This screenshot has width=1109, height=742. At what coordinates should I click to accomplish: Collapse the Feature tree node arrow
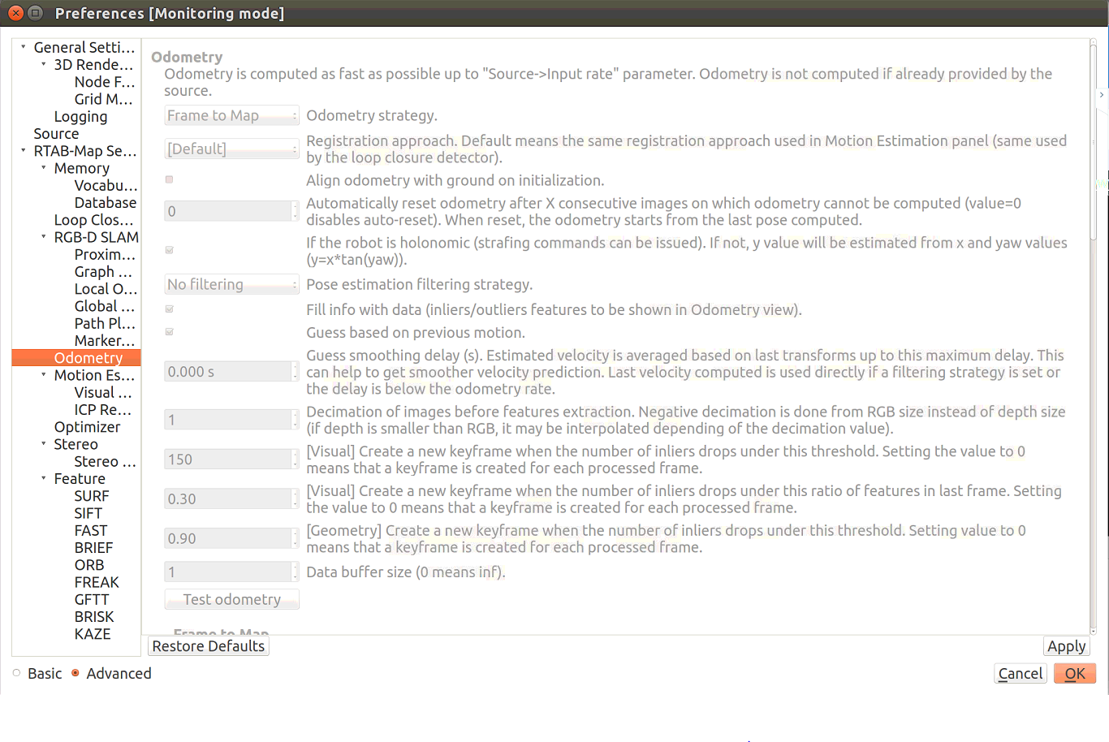(x=44, y=478)
